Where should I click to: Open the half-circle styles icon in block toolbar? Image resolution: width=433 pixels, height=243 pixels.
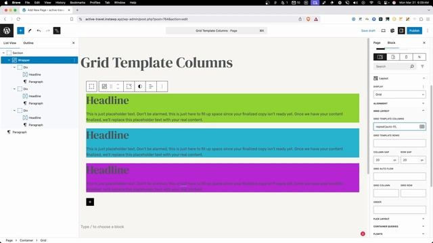tap(140, 86)
